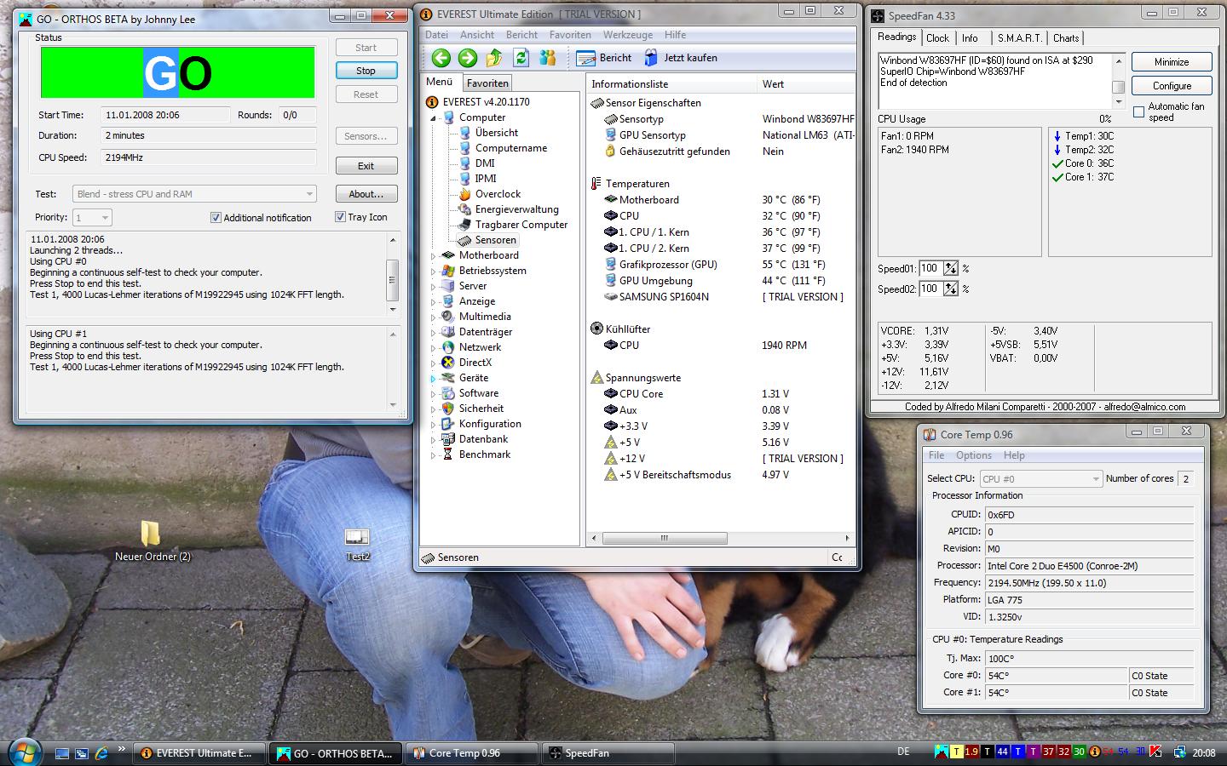This screenshot has height=766, width=1227.
Task: Click the horizontal scrollbar in EVEREST list
Action: [664, 539]
